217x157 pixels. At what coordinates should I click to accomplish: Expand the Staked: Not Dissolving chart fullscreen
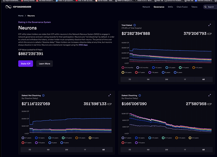(110, 95)
